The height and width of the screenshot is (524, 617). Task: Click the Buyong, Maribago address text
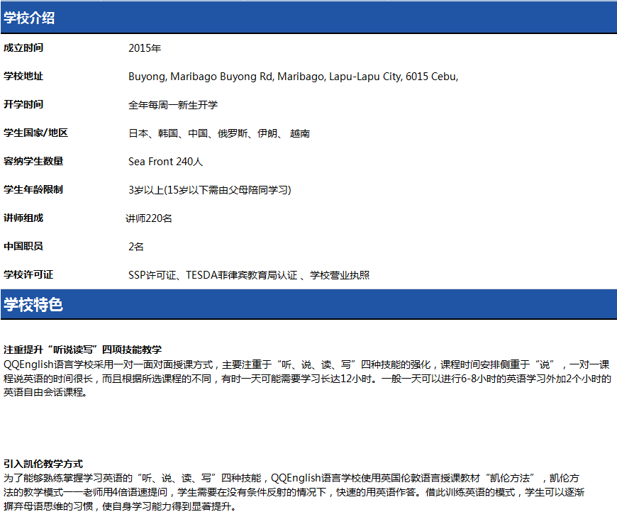(293, 77)
